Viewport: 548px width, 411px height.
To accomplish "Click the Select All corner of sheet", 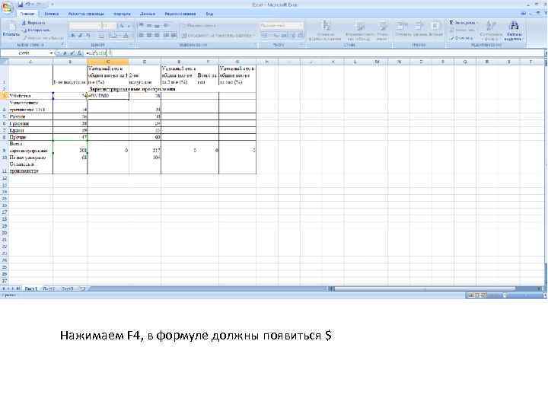I will point(5,62).
